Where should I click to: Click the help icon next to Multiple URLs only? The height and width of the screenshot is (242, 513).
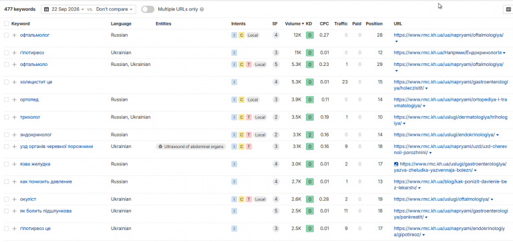pos(202,9)
